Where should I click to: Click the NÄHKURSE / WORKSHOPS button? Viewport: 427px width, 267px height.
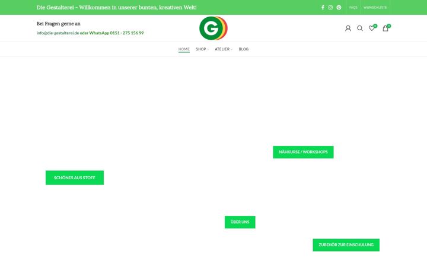303,152
